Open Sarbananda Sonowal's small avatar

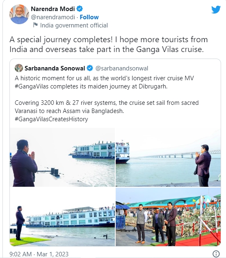[x=19, y=68]
